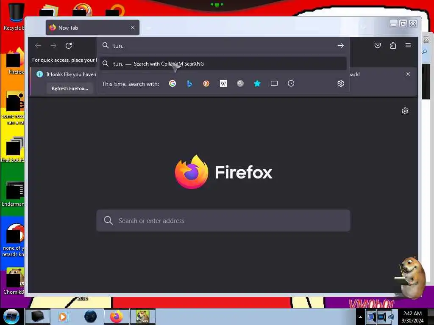This screenshot has height=325, width=434.
Task: Search in open Tabs using the tab icon
Action: [274, 83]
